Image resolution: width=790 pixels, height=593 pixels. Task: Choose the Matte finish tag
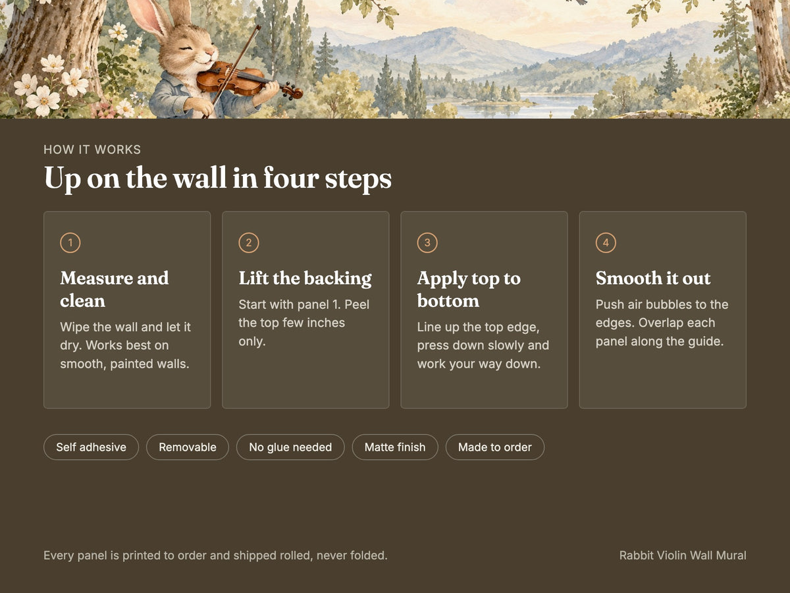(x=395, y=447)
